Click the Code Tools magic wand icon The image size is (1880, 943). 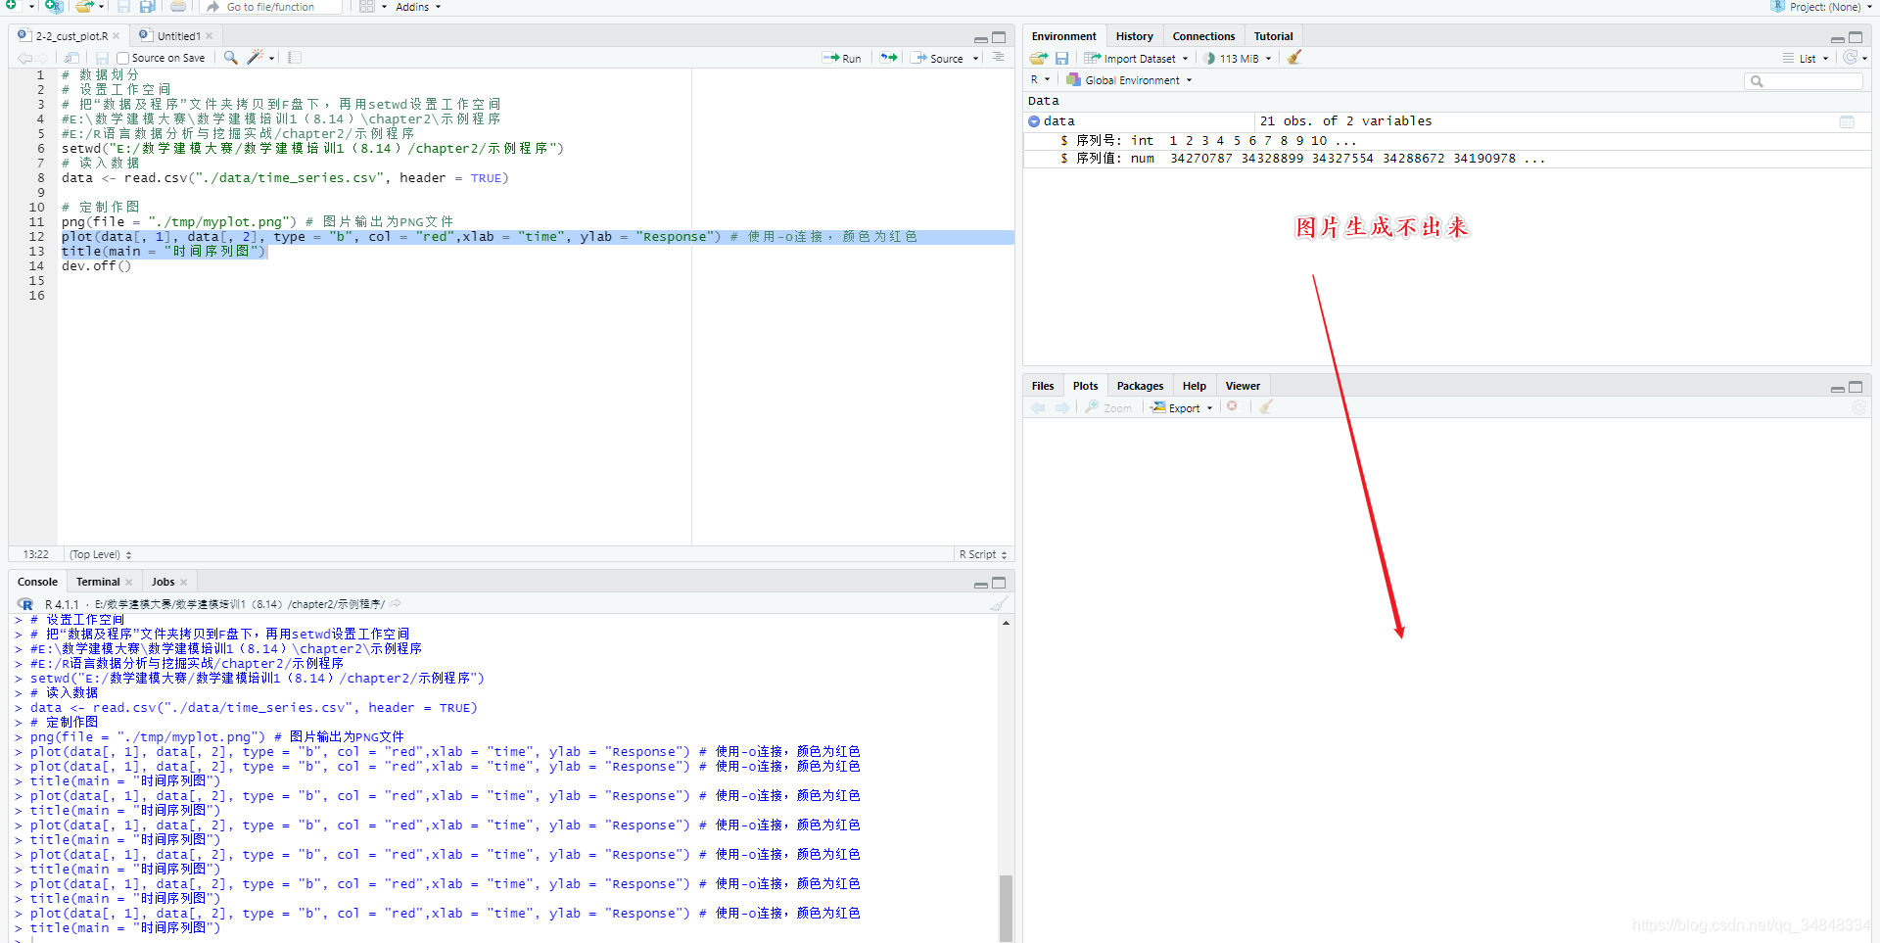click(x=255, y=58)
